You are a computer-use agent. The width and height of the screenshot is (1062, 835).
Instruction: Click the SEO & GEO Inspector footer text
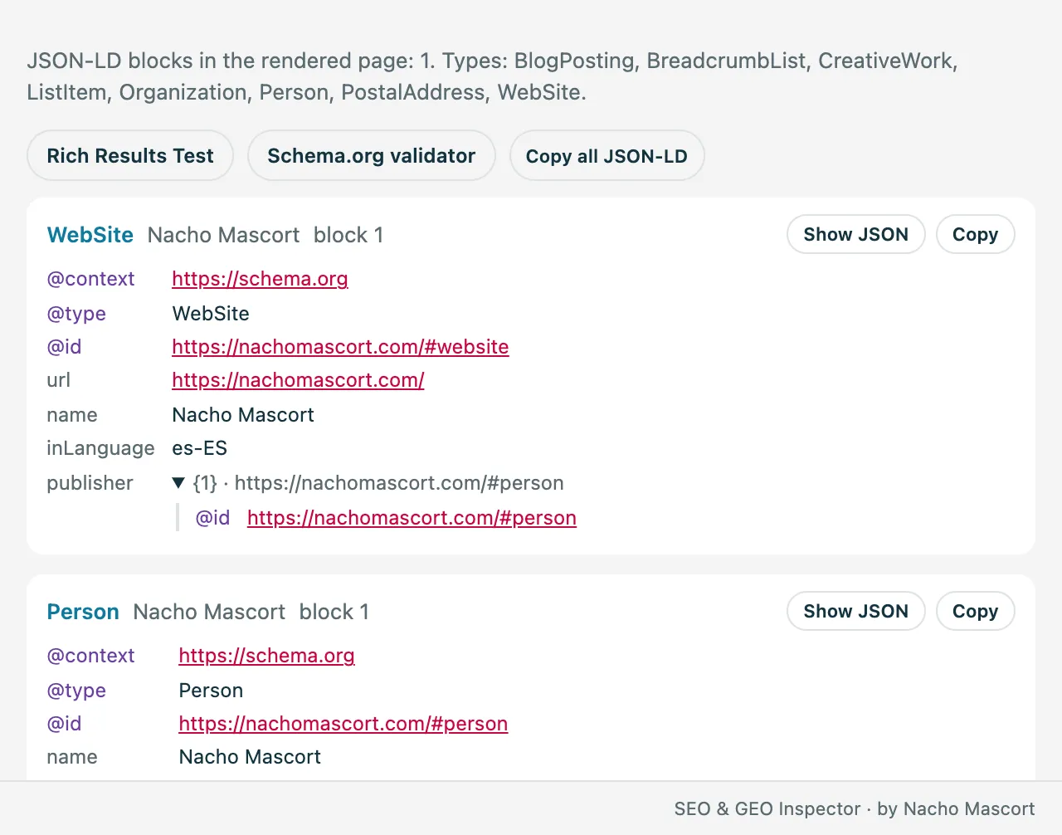click(x=855, y=808)
